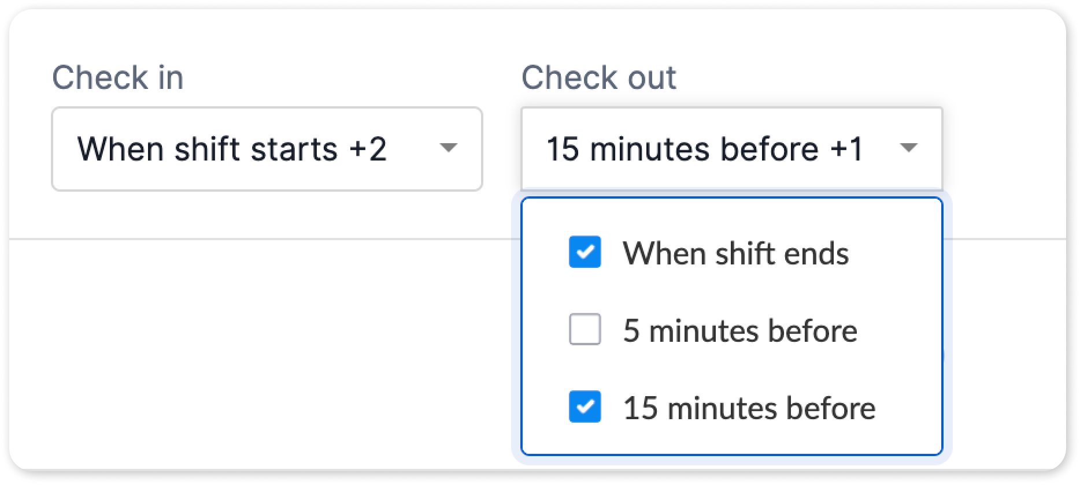Uncheck the 15 minutes before checkbox
The width and height of the screenshot is (1080, 485).
tap(585, 407)
